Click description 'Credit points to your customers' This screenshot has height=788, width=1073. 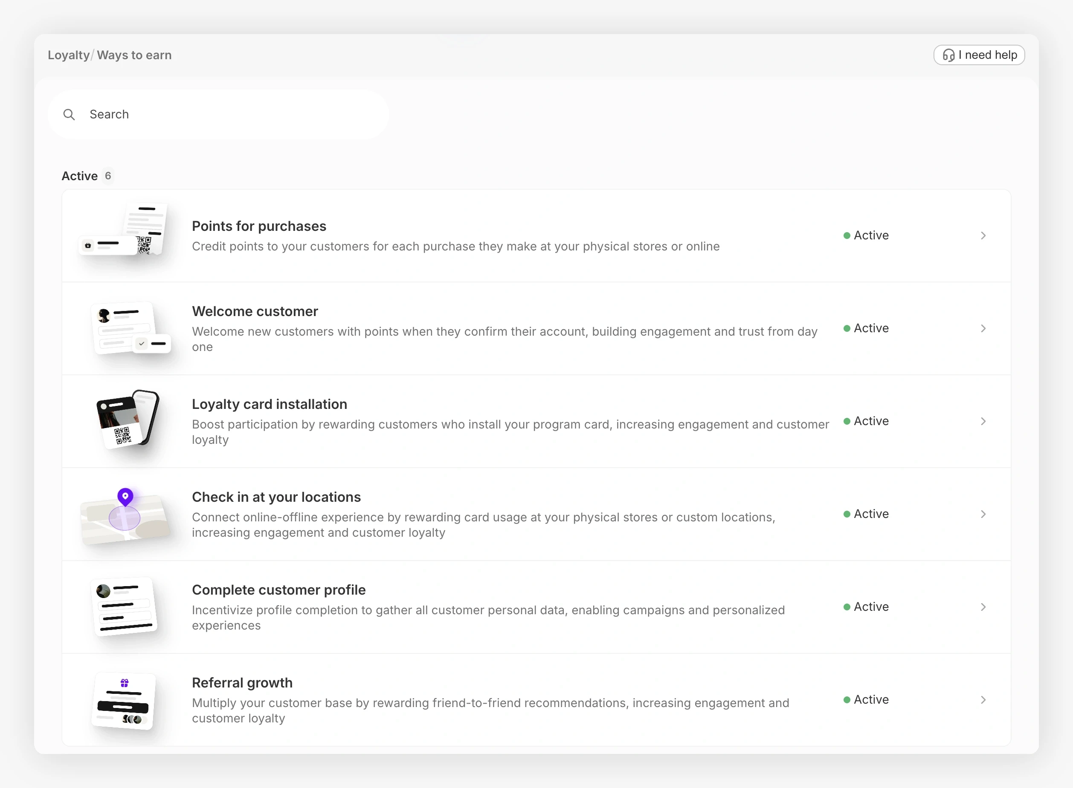[x=455, y=247]
